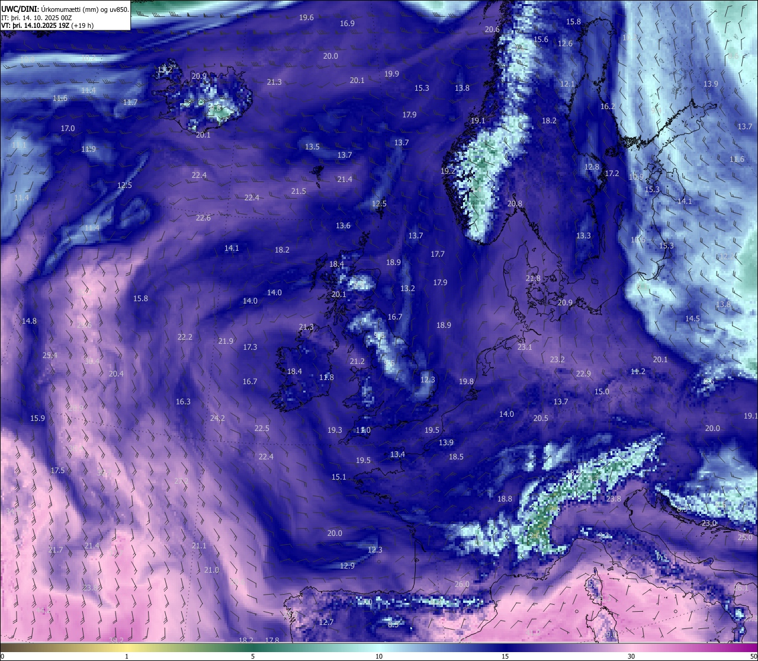758x661 pixels.
Task: Click the map value 20.5
Action: coord(541,419)
